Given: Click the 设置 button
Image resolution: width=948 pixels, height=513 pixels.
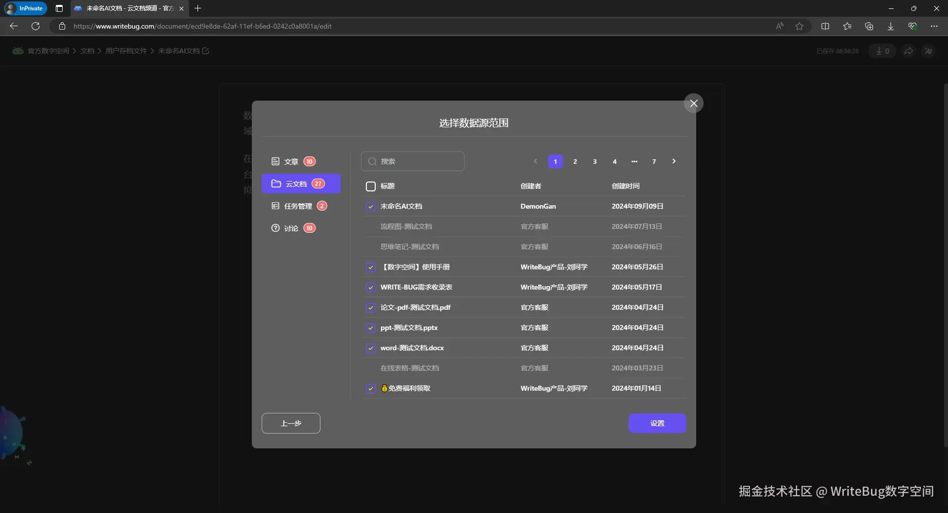Looking at the screenshot, I should click(x=657, y=423).
